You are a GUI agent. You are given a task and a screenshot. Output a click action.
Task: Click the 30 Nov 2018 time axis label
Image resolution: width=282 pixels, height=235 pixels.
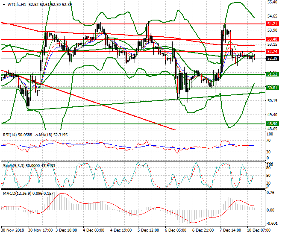[12, 230]
